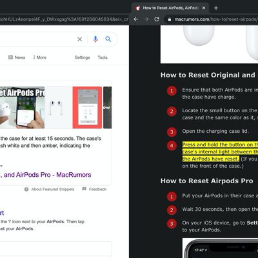Click the padlock site info icon
Screen dimensions: 258x258
[170, 19]
